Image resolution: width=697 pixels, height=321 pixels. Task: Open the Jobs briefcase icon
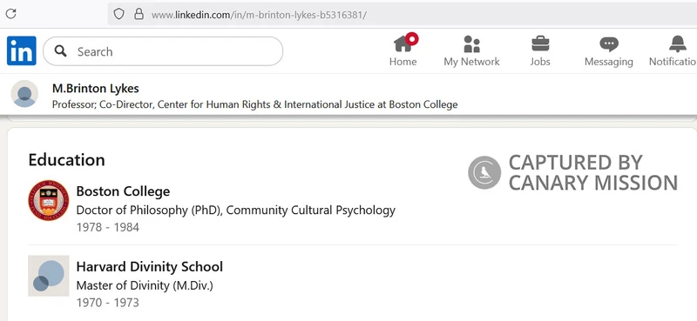point(540,43)
